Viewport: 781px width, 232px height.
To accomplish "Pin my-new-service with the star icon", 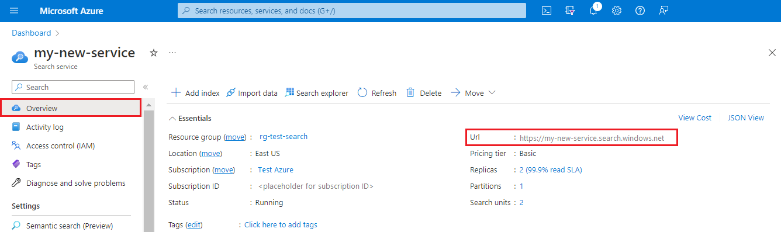I will [x=154, y=53].
